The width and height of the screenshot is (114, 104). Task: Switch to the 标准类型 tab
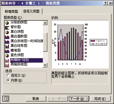11,11
